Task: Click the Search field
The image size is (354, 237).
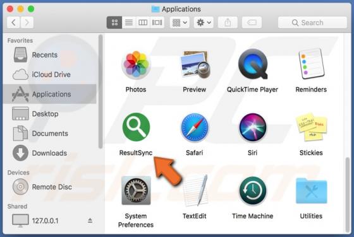Action: [312, 23]
